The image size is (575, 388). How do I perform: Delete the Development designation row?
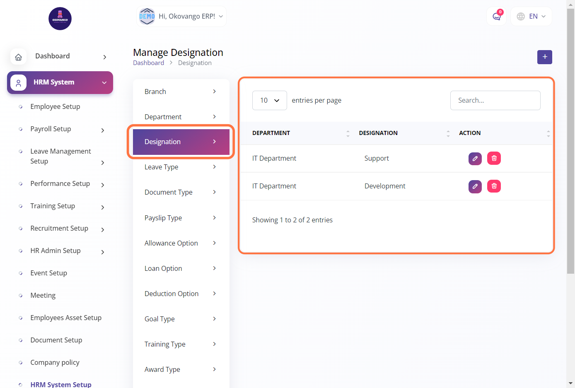[494, 186]
